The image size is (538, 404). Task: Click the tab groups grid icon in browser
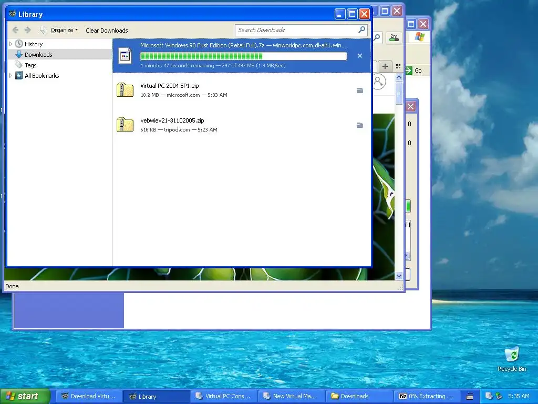click(398, 66)
